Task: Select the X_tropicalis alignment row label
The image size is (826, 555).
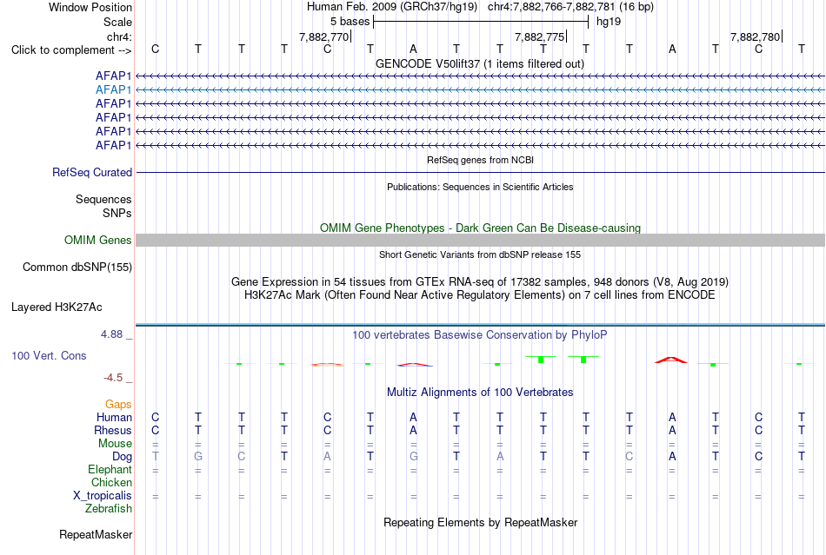Action: 103,496
